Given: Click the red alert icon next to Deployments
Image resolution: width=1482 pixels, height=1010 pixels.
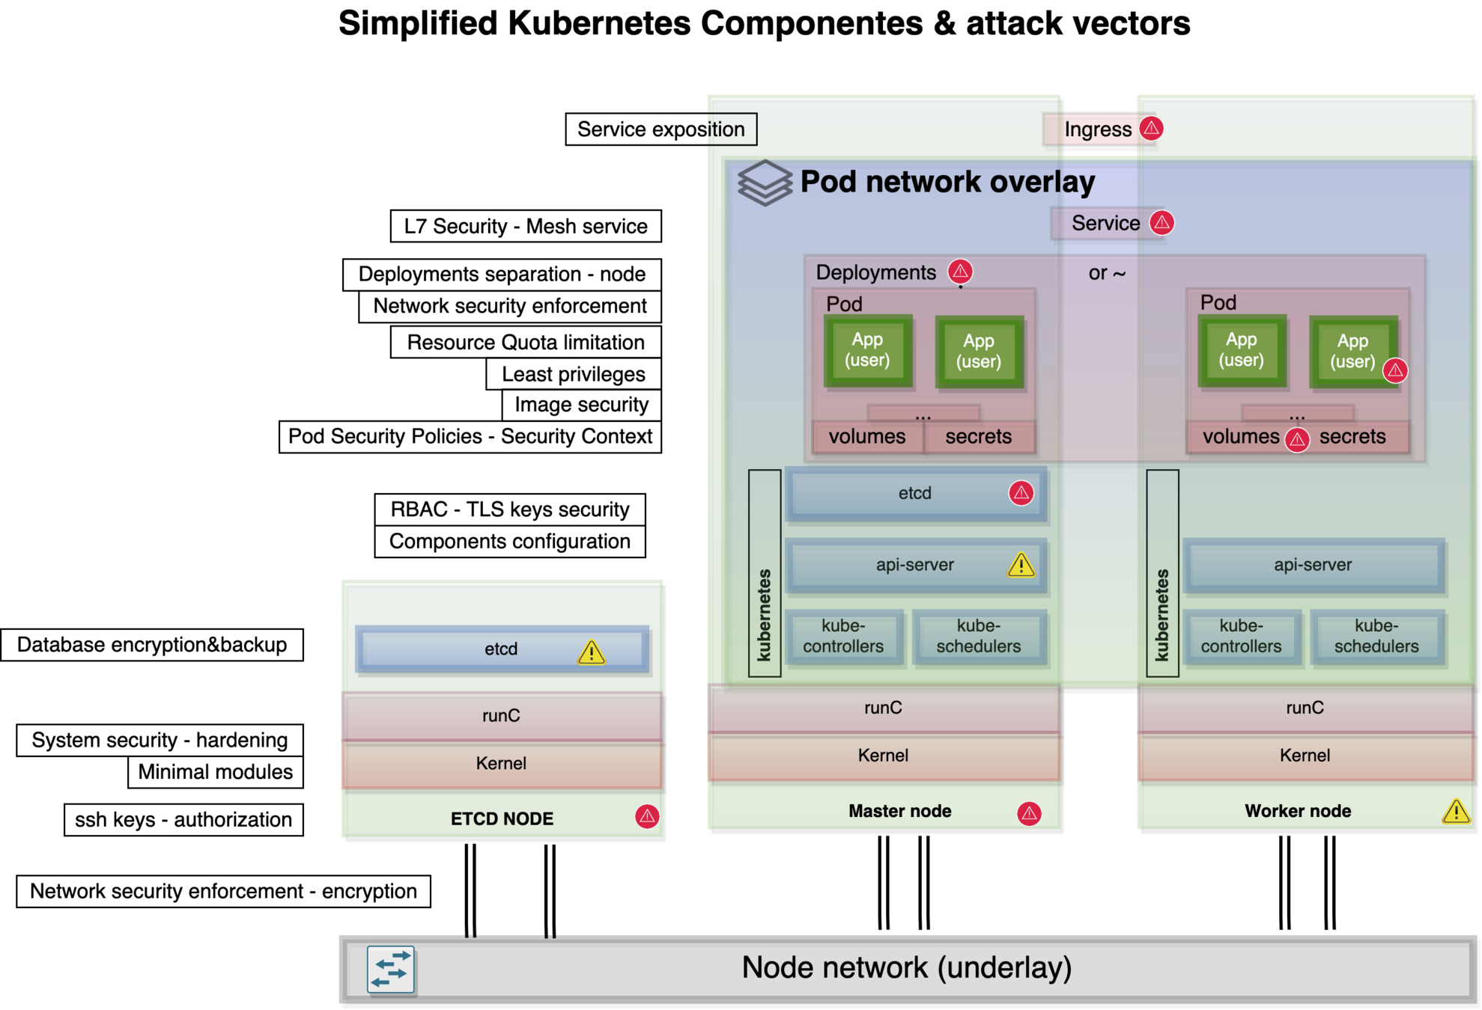Looking at the screenshot, I should click(960, 271).
